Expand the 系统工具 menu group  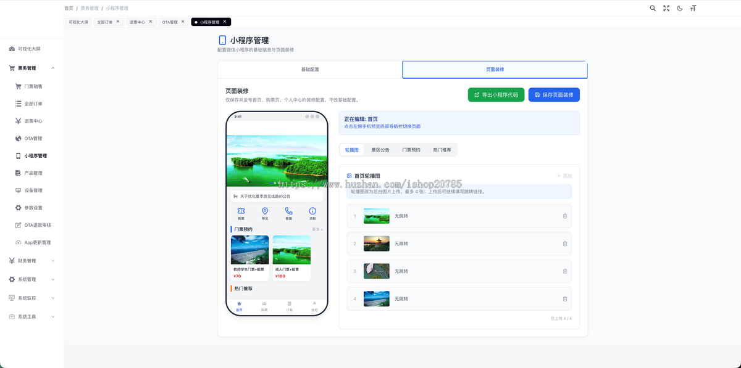click(31, 316)
